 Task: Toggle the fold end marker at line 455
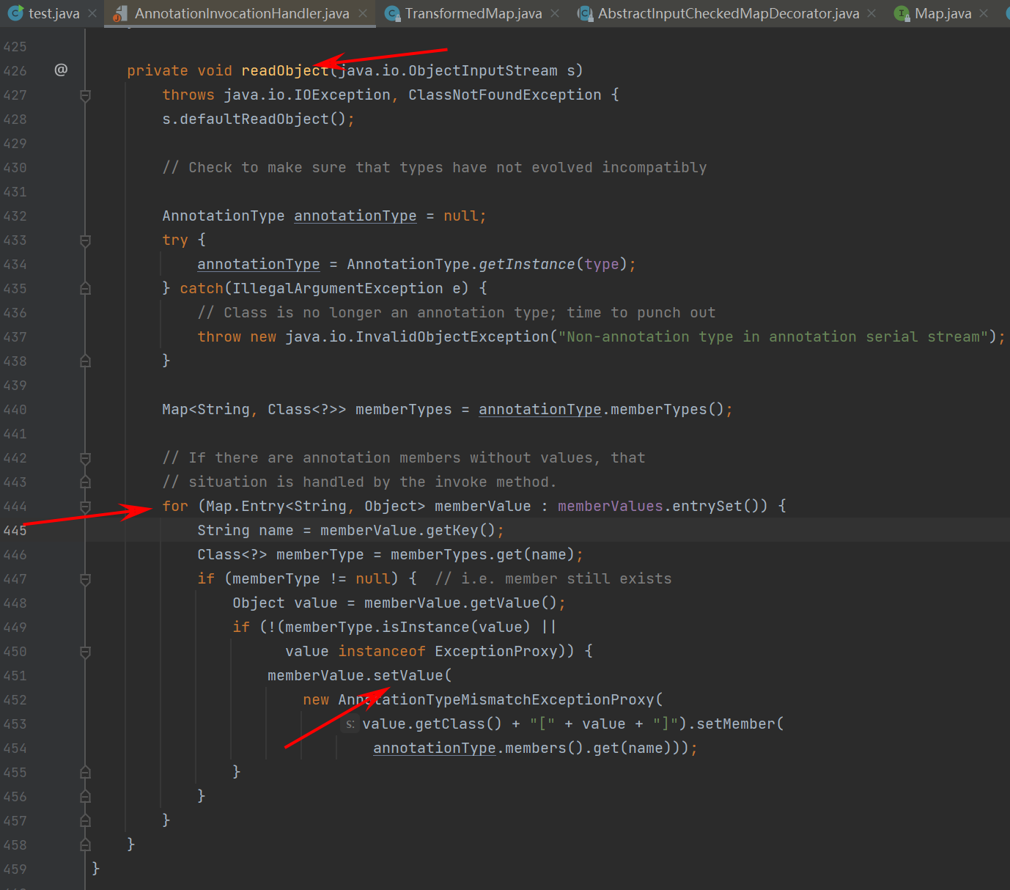(x=85, y=773)
